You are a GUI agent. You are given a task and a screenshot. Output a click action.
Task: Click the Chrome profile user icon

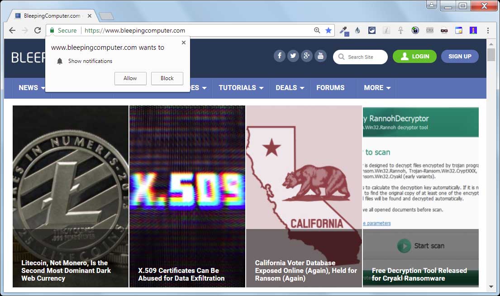(x=431, y=5)
